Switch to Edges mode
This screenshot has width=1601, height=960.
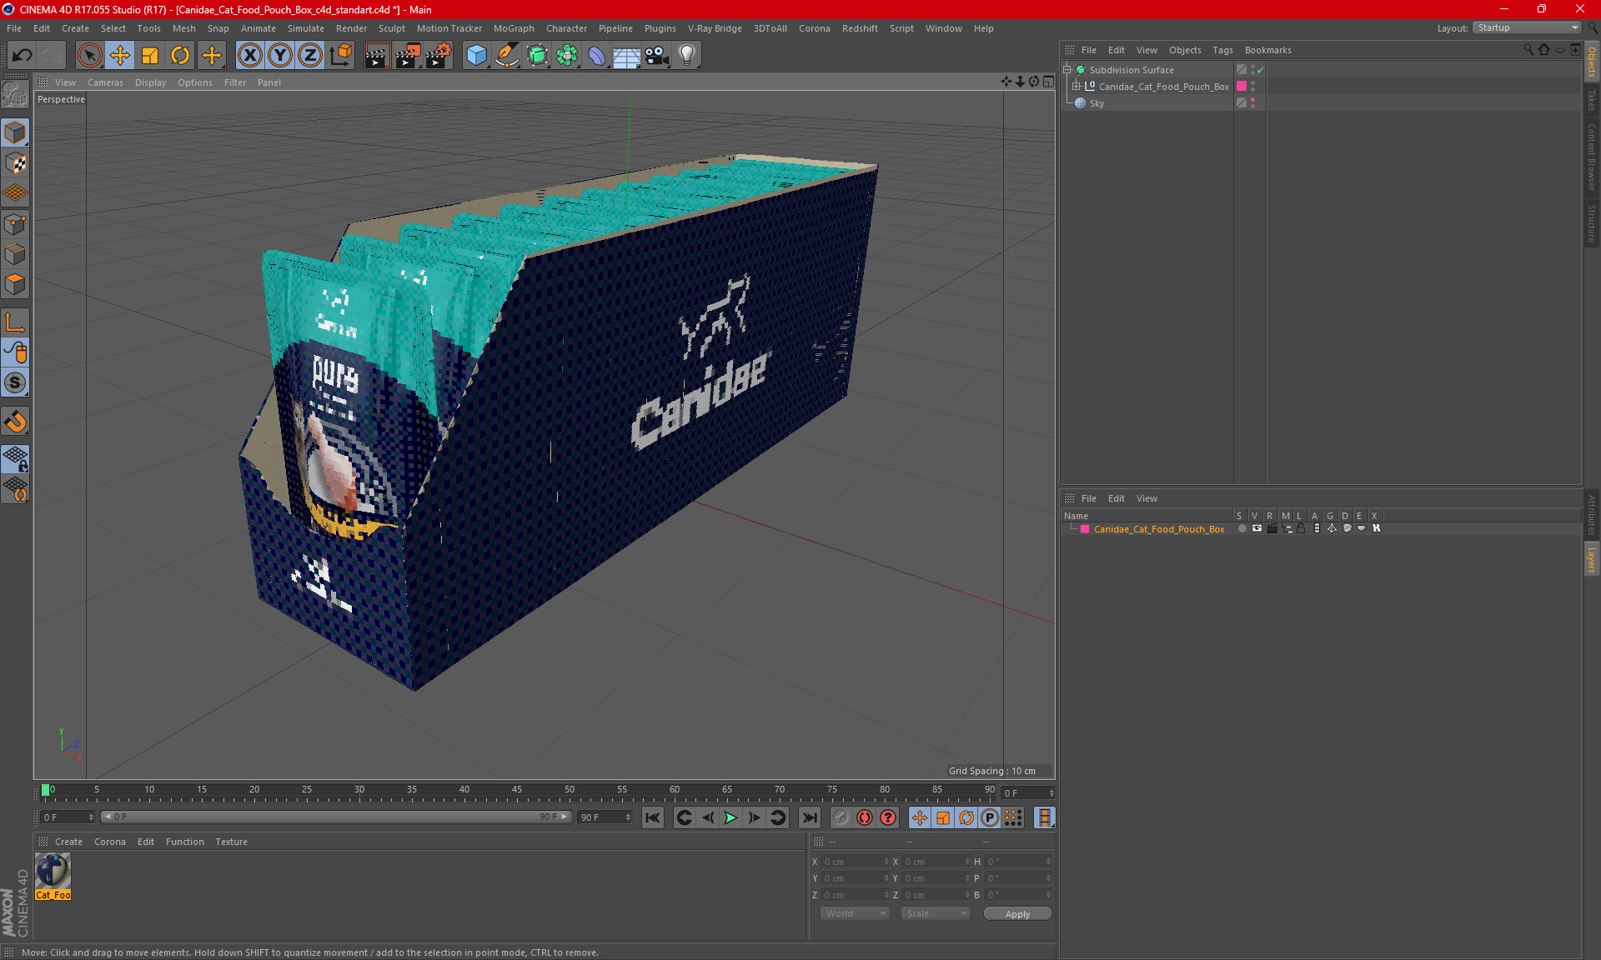coord(15,254)
